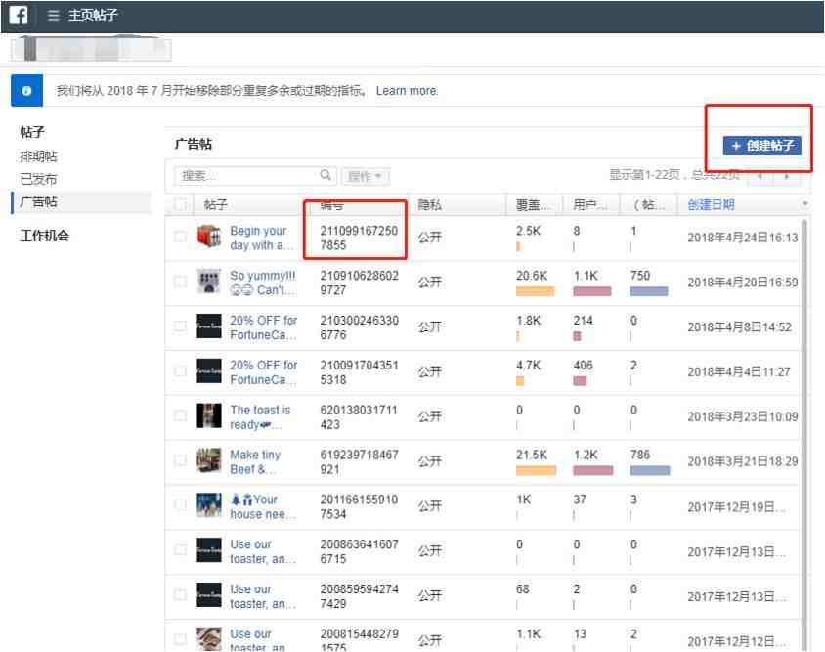Click the pink bar under 1.1K

[x=592, y=291]
